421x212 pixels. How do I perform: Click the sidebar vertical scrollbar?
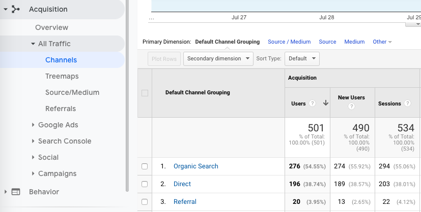[x=127, y=96]
